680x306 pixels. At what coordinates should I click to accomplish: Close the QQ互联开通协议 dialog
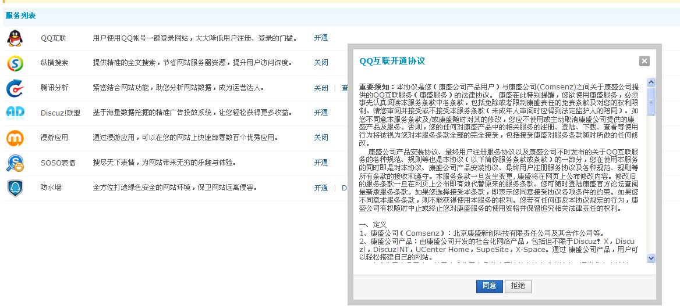pos(644,61)
